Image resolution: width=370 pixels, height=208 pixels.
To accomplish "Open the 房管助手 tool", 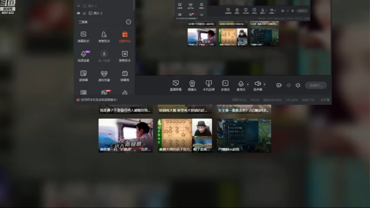I will pyautogui.click(x=104, y=37).
